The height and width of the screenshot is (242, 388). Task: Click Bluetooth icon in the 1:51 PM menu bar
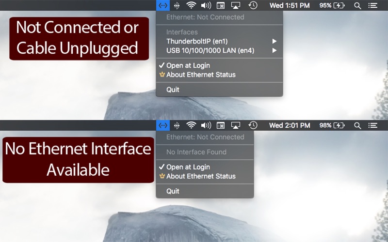pyautogui.click(x=177, y=5)
